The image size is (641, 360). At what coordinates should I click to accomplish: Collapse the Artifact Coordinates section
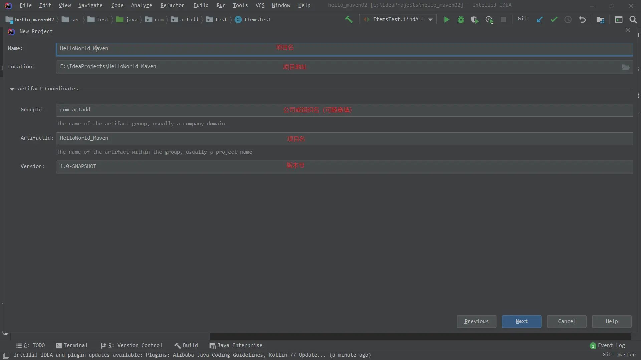coord(12,89)
